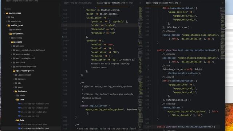Screen dimensions: 233x131
Task: Click the .scannerwork folder icon
Action: click(x=16, y=75)
